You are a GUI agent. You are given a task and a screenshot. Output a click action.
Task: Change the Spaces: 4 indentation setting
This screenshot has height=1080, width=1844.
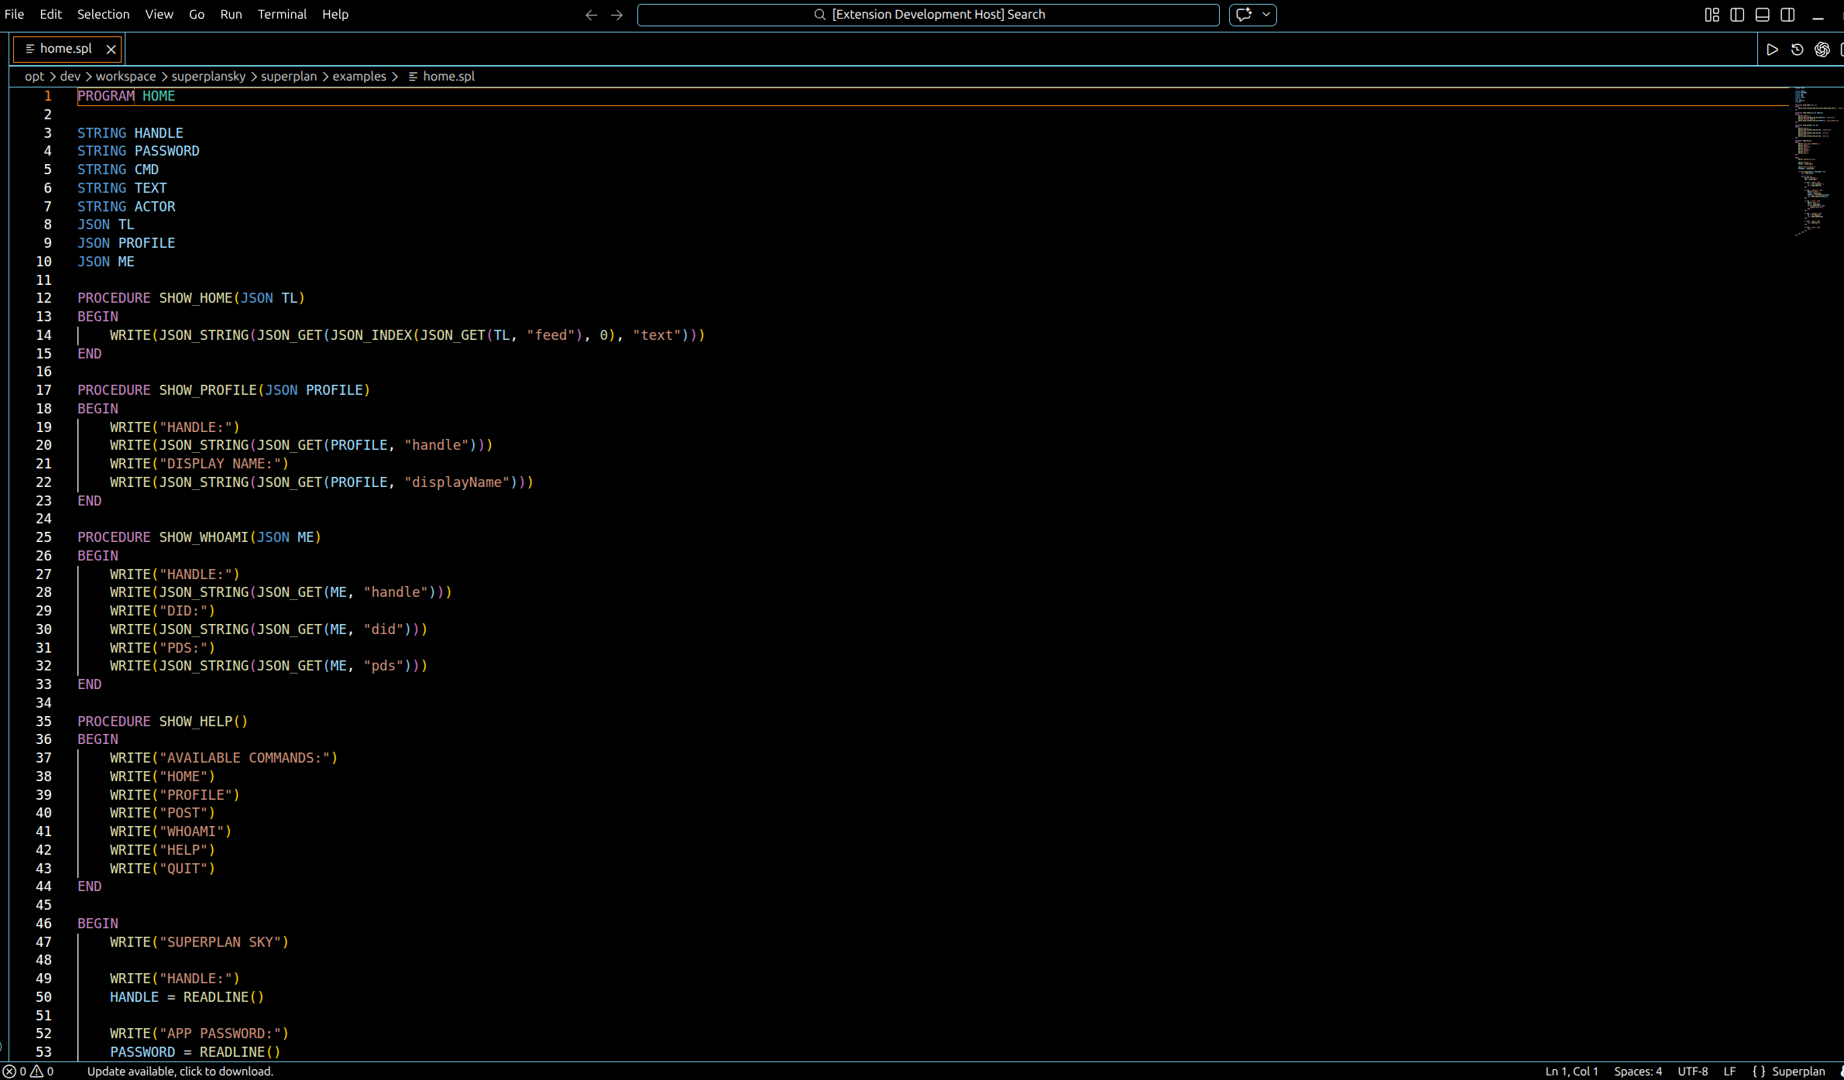pos(1637,1071)
